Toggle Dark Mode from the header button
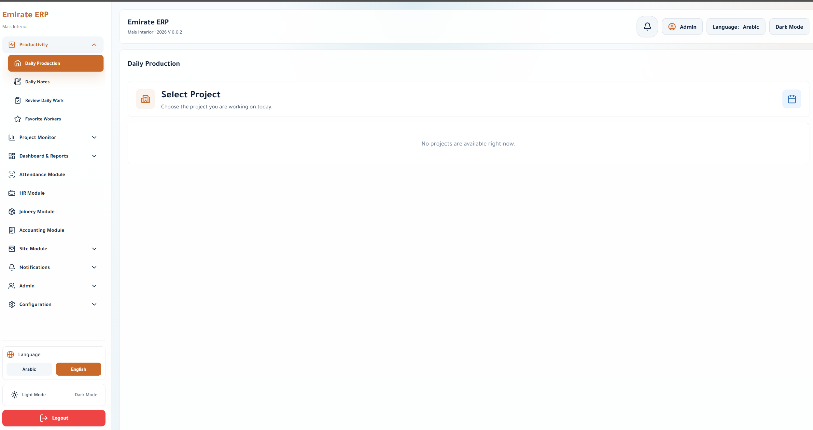 789,27
